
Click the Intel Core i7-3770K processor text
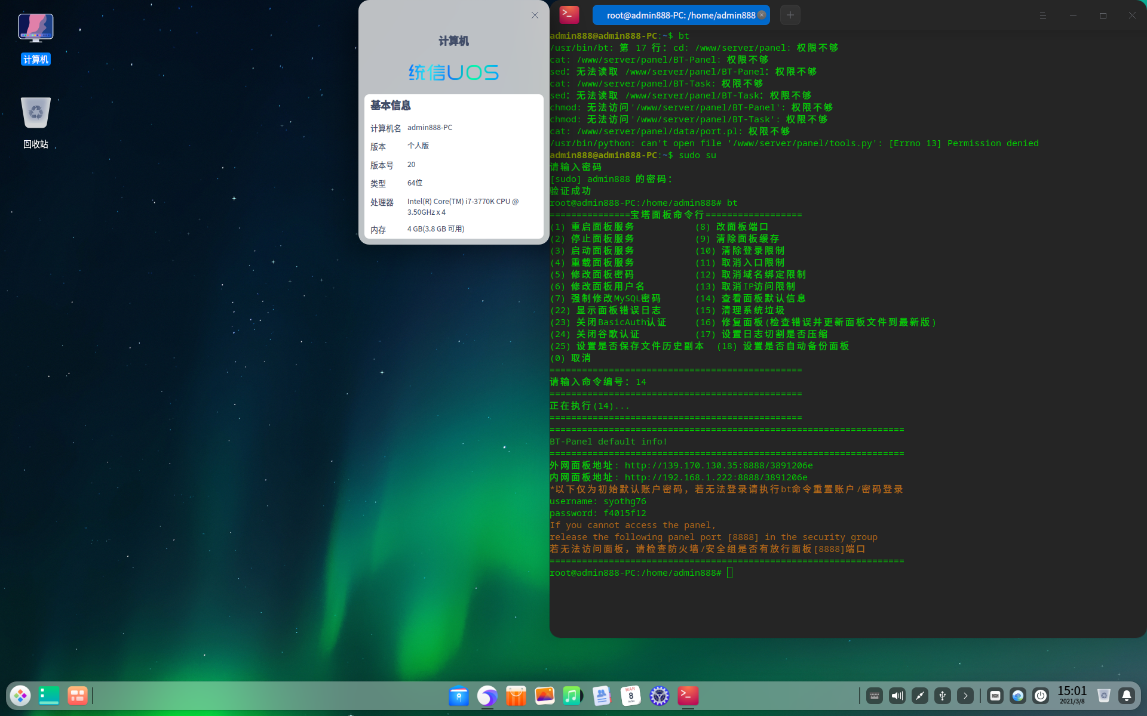[463, 206]
